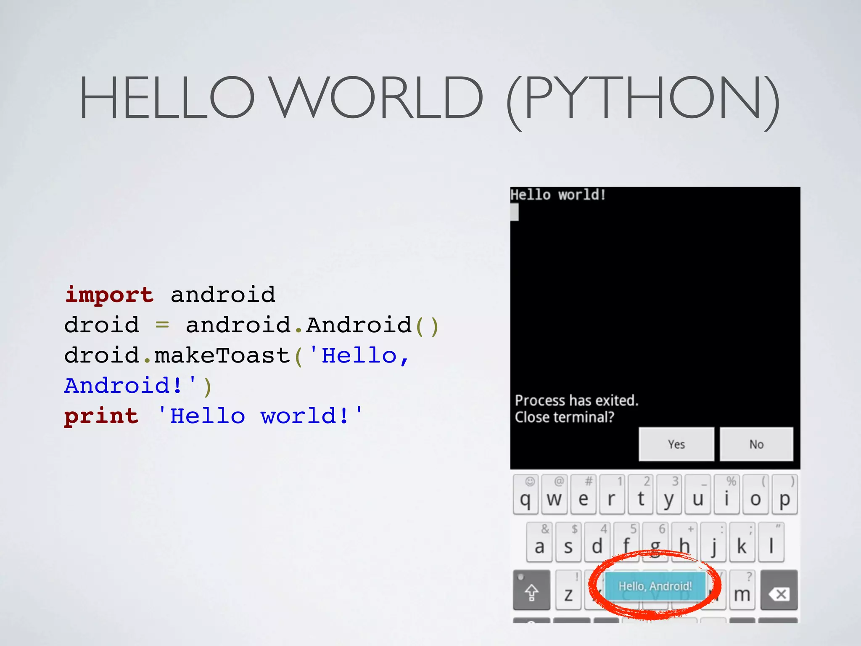Image resolution: width=861 pixels, height=646 pixels.
Task: Tap the 'd' key on the keyboard
Action: (597, 542)
